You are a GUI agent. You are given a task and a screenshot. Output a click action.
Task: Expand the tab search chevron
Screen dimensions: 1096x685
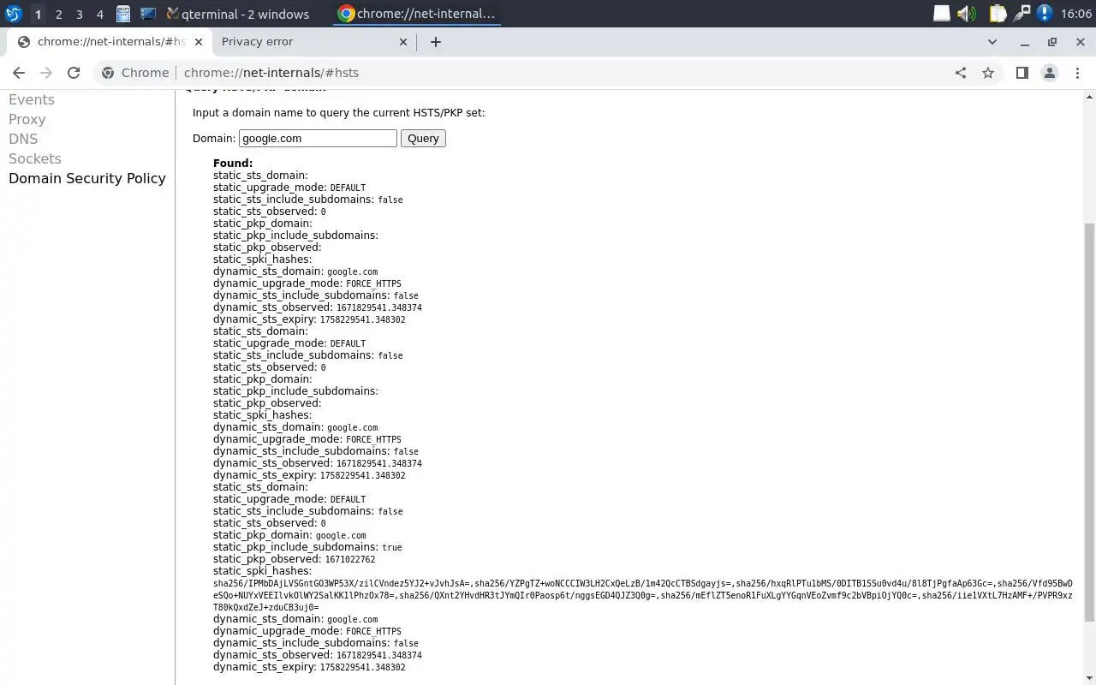(x=992, y=41)
